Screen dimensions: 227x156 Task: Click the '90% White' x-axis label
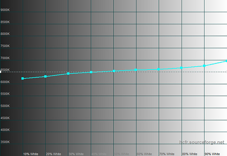[x=212, y=154]
